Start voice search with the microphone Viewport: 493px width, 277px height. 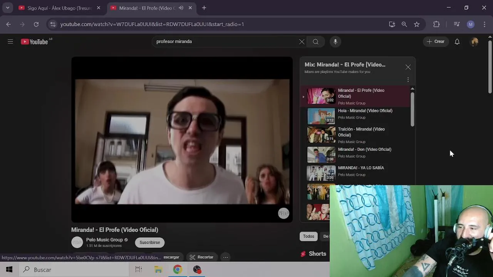pyautogui.click(x=335, y=42)
